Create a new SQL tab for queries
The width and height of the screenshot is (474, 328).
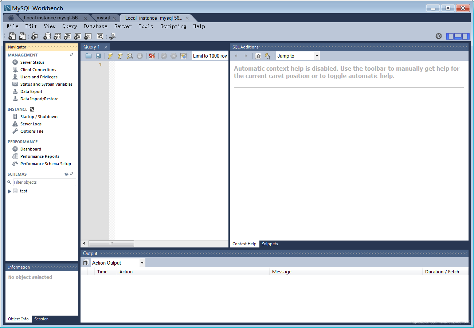(12, 36)
